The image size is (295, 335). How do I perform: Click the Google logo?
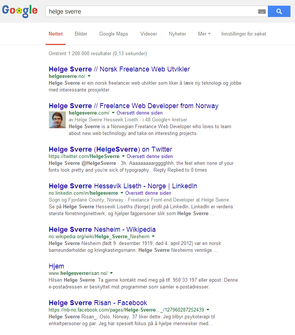click(x=20, y=11)
